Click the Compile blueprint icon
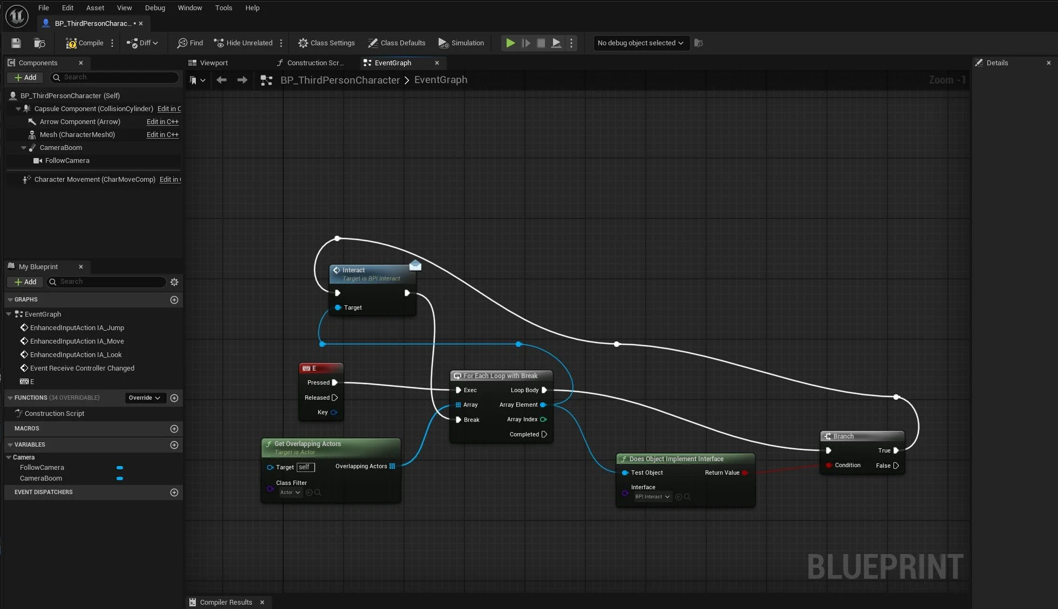The image size is (1058, 609). click(71, 43)
